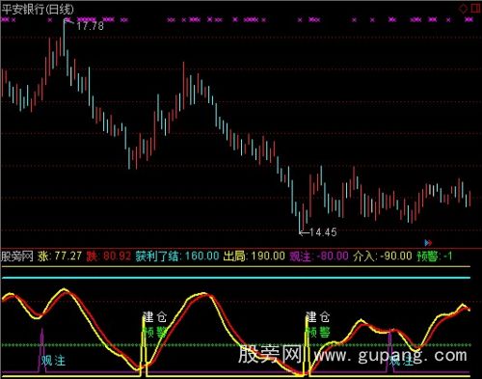Click the later 建仓 signal label

click(x=318, y=317)
